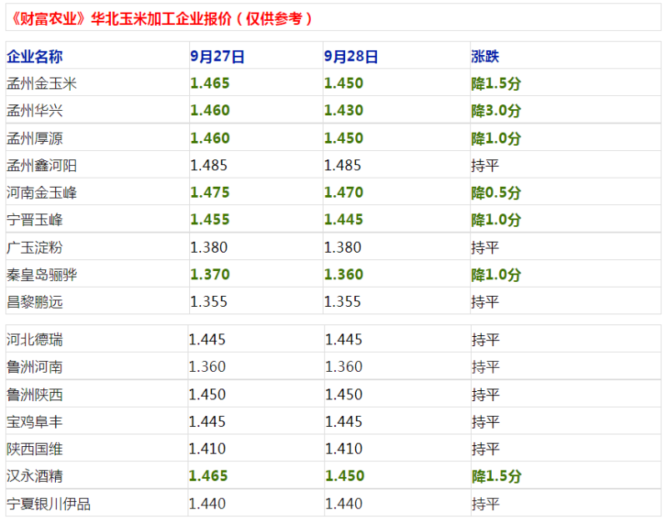Select 9月28日 price 1.360 for 鲁洲河南

(344, 367)
